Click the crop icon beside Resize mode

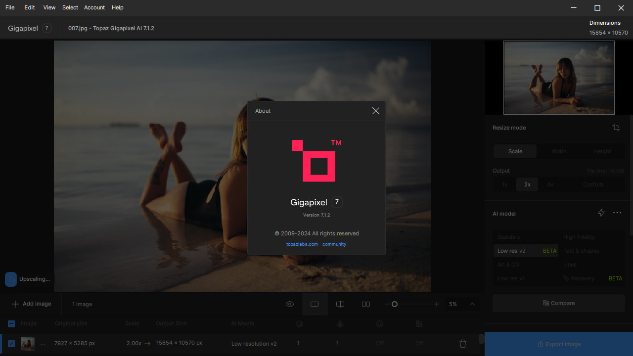[616, 128]
